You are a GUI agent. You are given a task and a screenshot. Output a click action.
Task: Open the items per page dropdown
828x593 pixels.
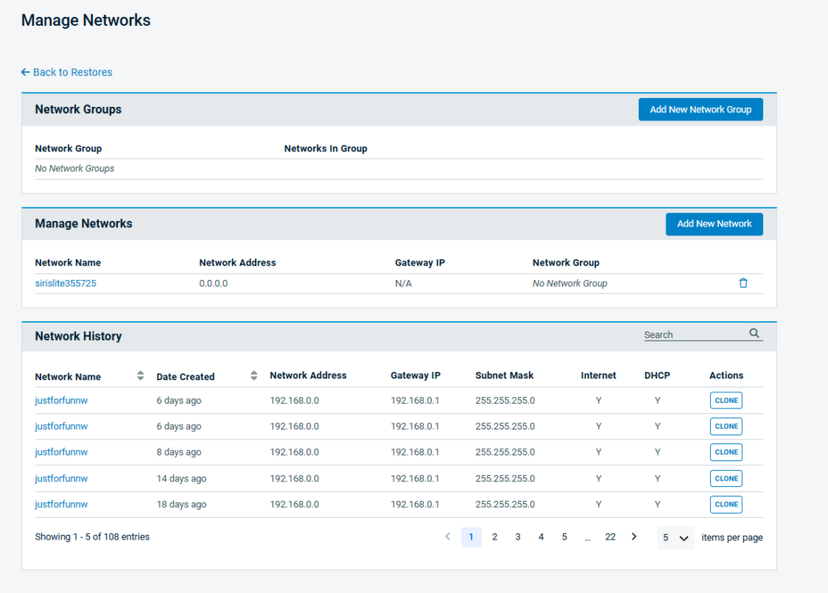675,537
